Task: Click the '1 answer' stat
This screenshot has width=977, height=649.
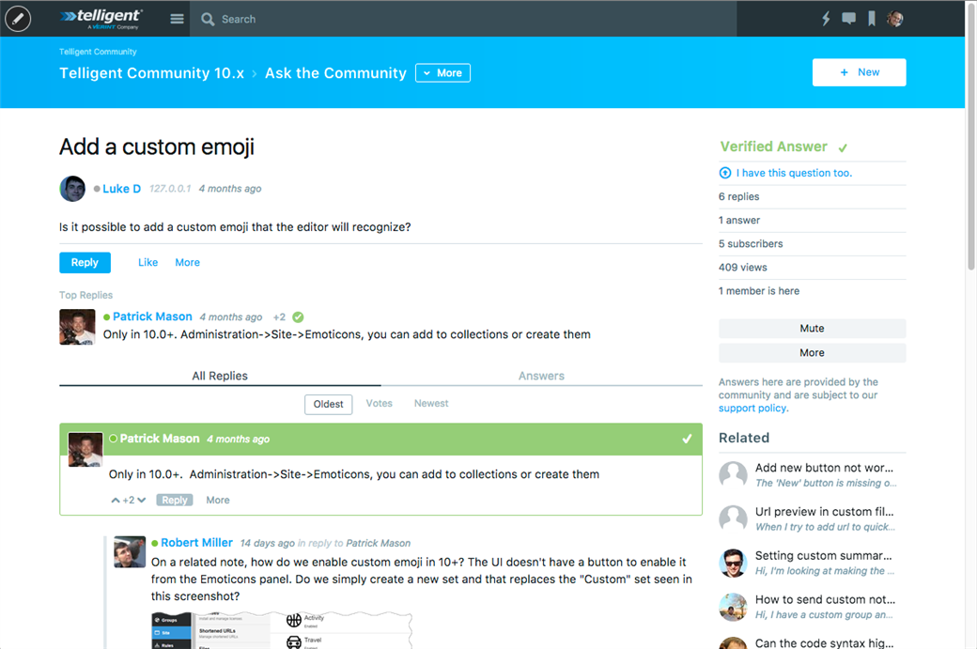Action: tap(739, 221)
